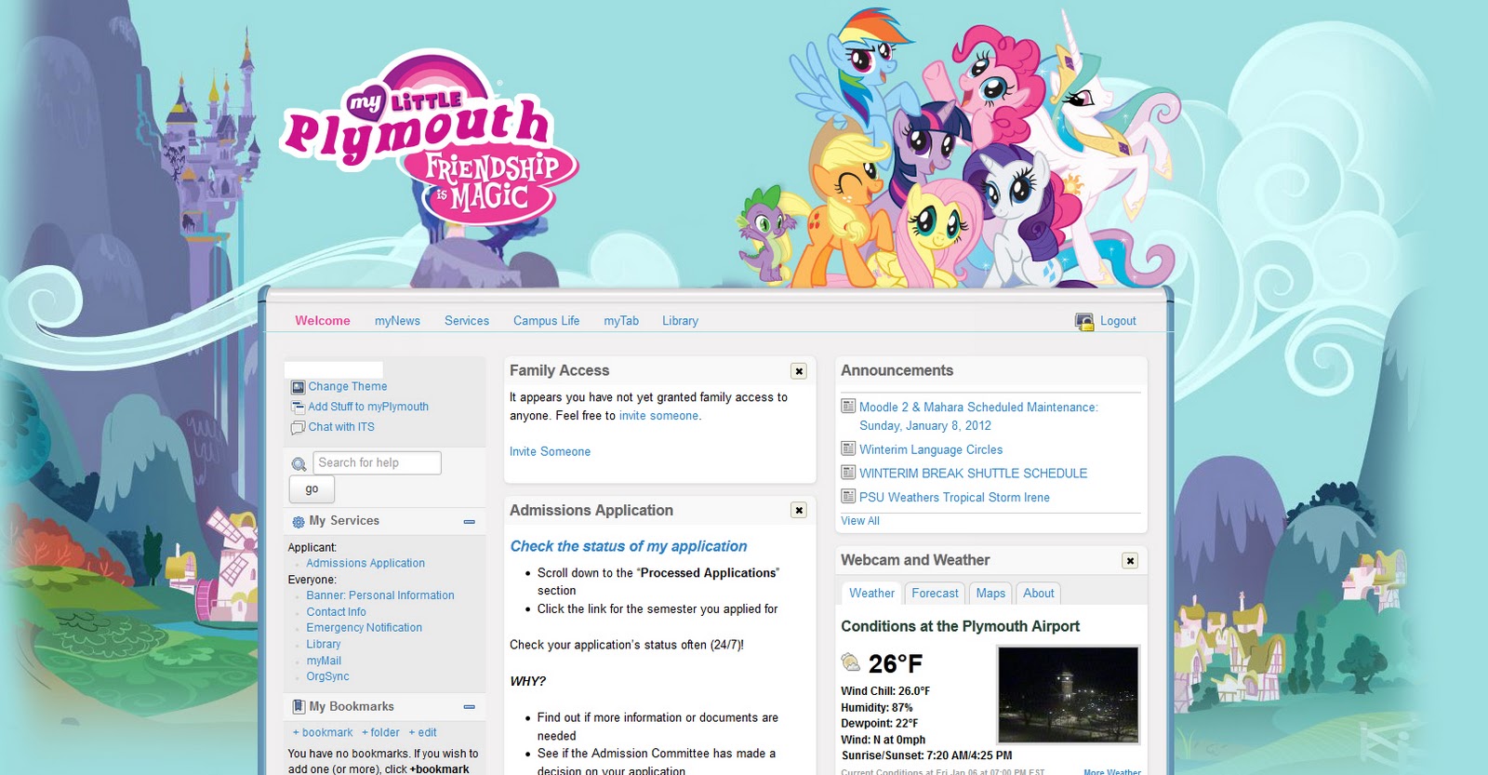
Task: Close the Admissions Application panel
Action: 799,511
